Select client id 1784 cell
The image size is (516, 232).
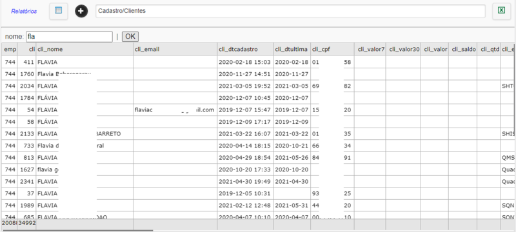26,98
